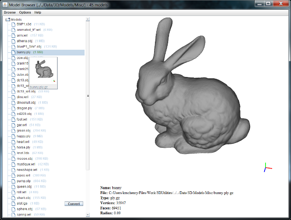Select the file icon of blueP1_5inr*.obj
Viewport: 291px width, 220px height.
[x=13, y=47]
